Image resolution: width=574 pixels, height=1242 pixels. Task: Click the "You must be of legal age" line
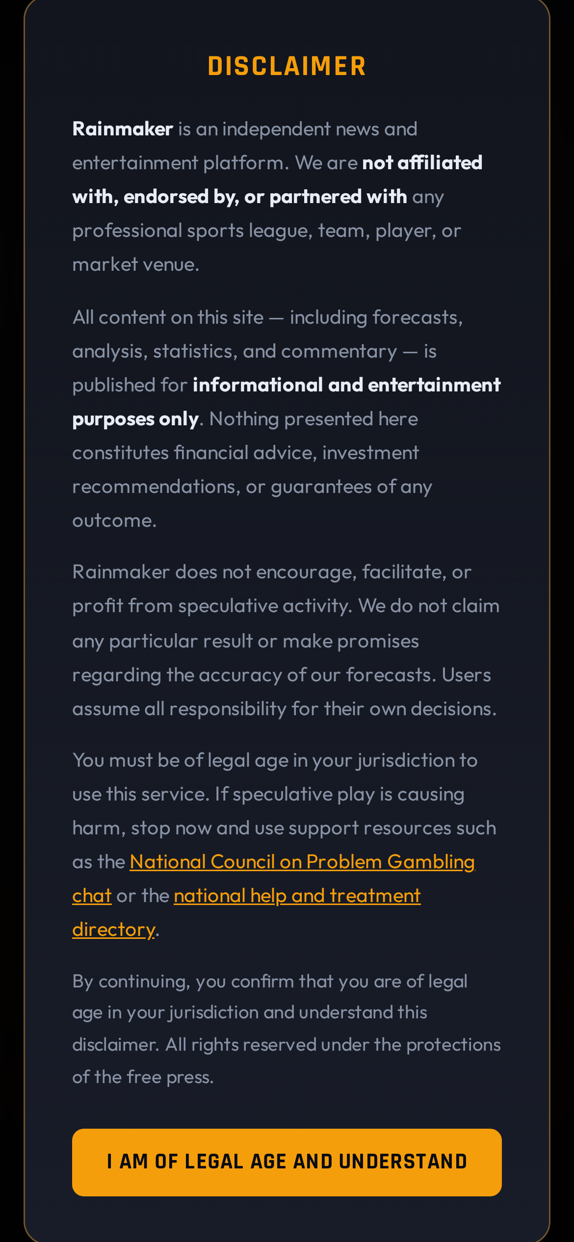tap(275, 760)
